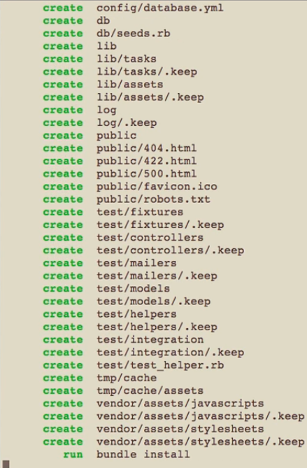The image size is (307, 468).
Task: Click the public/robots.txt path
Action: [153, 199]
